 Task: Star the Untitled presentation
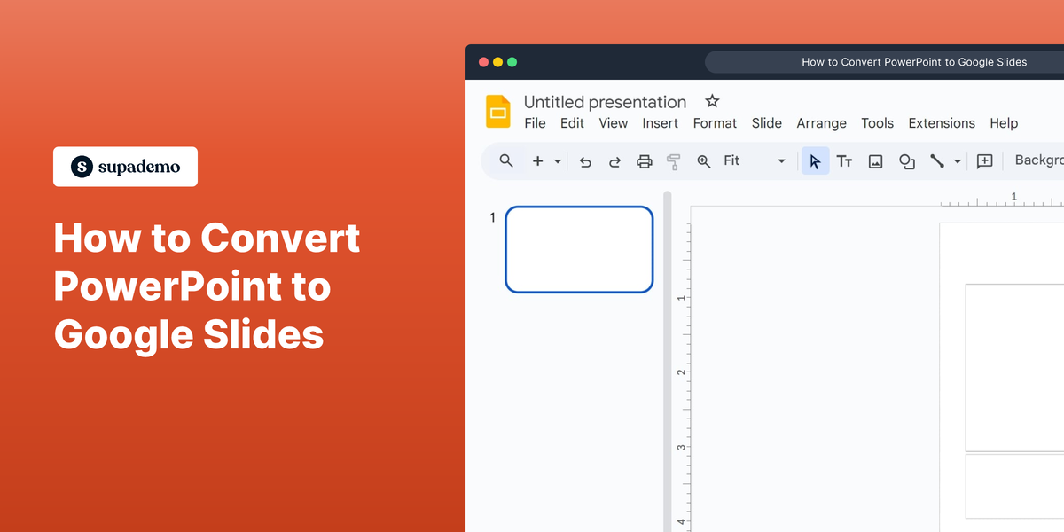click(712, 101)
